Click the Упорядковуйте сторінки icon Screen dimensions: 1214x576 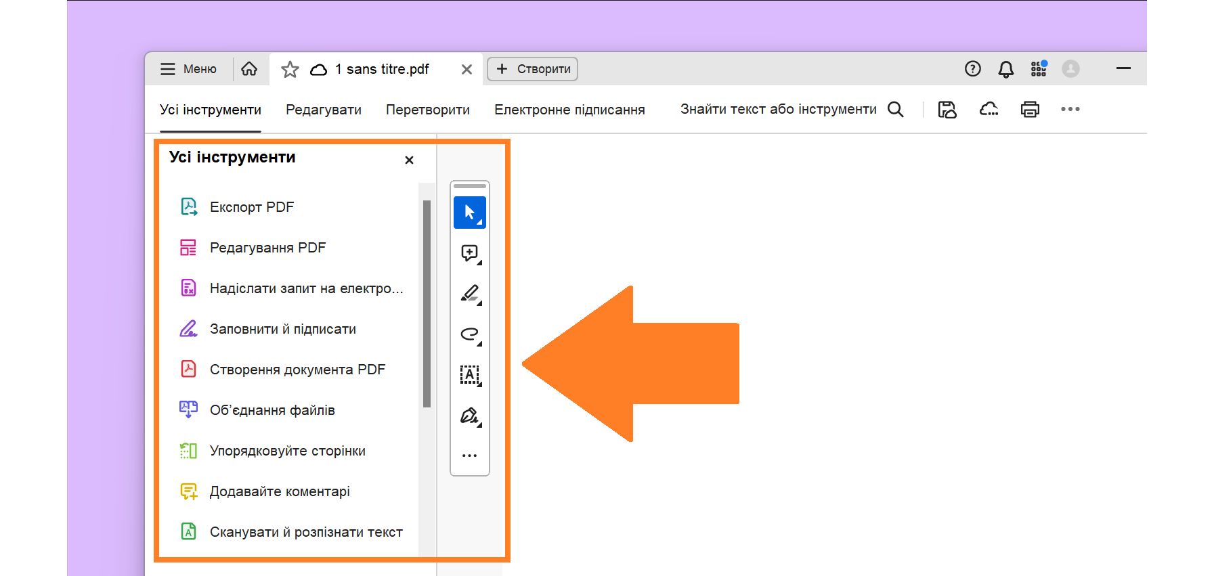tap(188, 451)
